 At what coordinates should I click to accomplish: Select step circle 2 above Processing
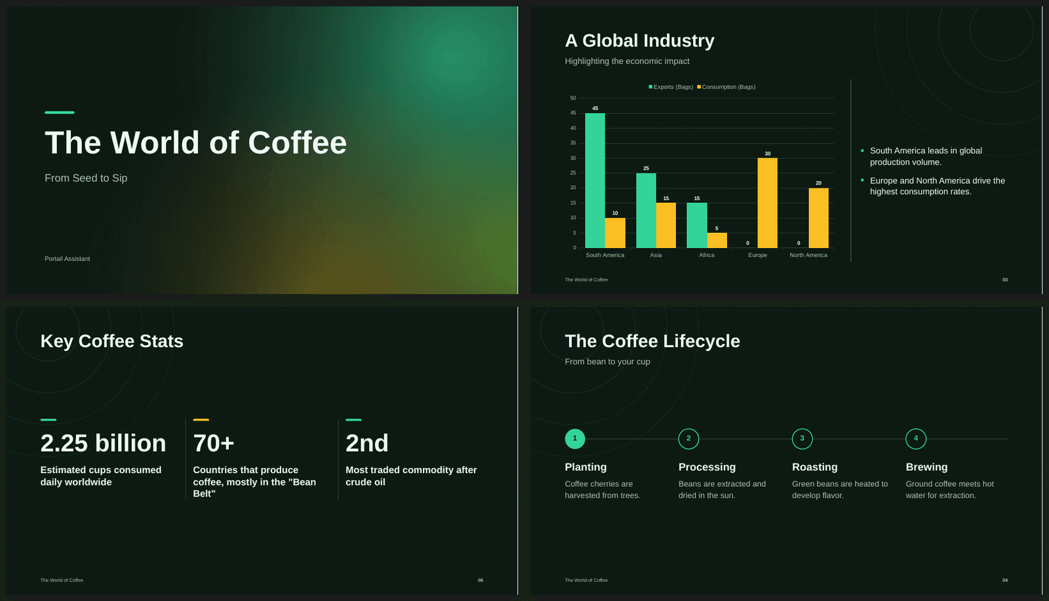[688, 439]
